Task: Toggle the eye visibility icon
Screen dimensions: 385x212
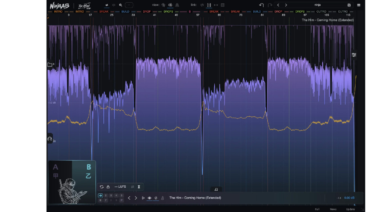Action: coord(150,198)
